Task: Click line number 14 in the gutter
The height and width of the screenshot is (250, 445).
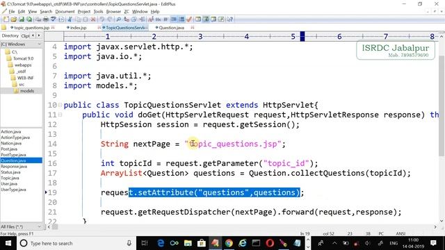Action: tap(52, 144)
